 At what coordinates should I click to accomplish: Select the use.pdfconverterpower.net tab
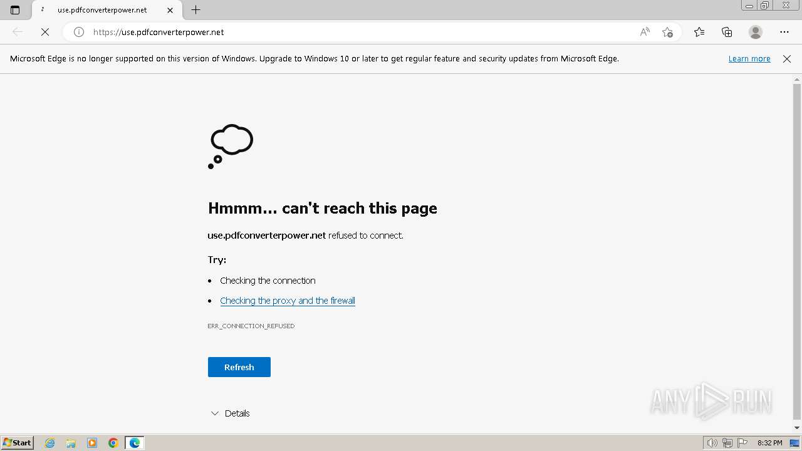[x=106, y=10]
